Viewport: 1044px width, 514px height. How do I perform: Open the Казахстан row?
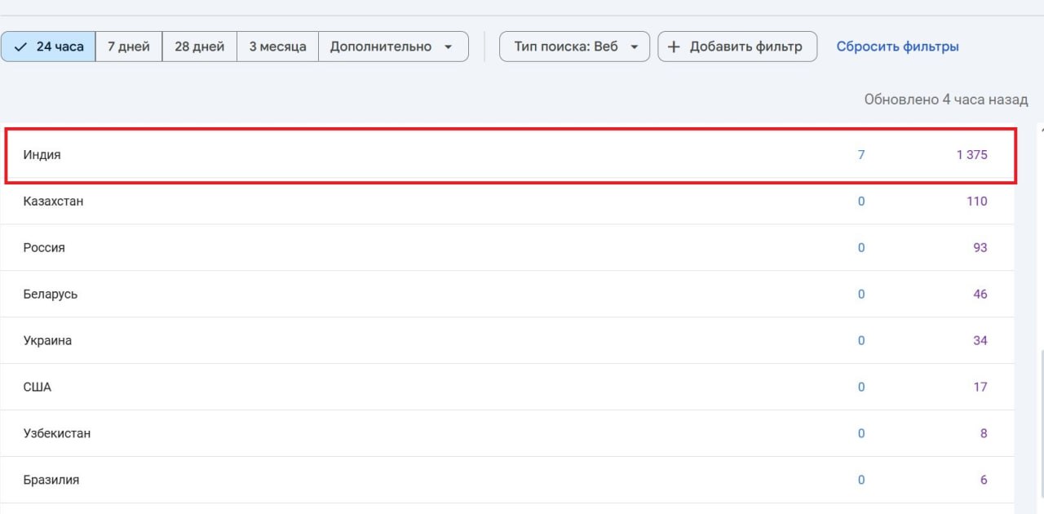coord(53,202)
